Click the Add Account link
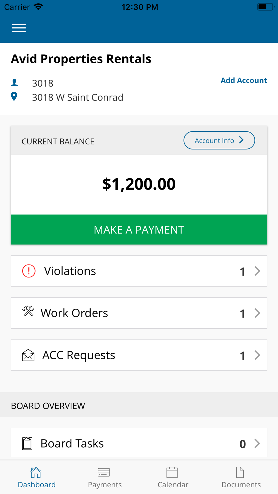278x494 pixels. click(244, 80)
